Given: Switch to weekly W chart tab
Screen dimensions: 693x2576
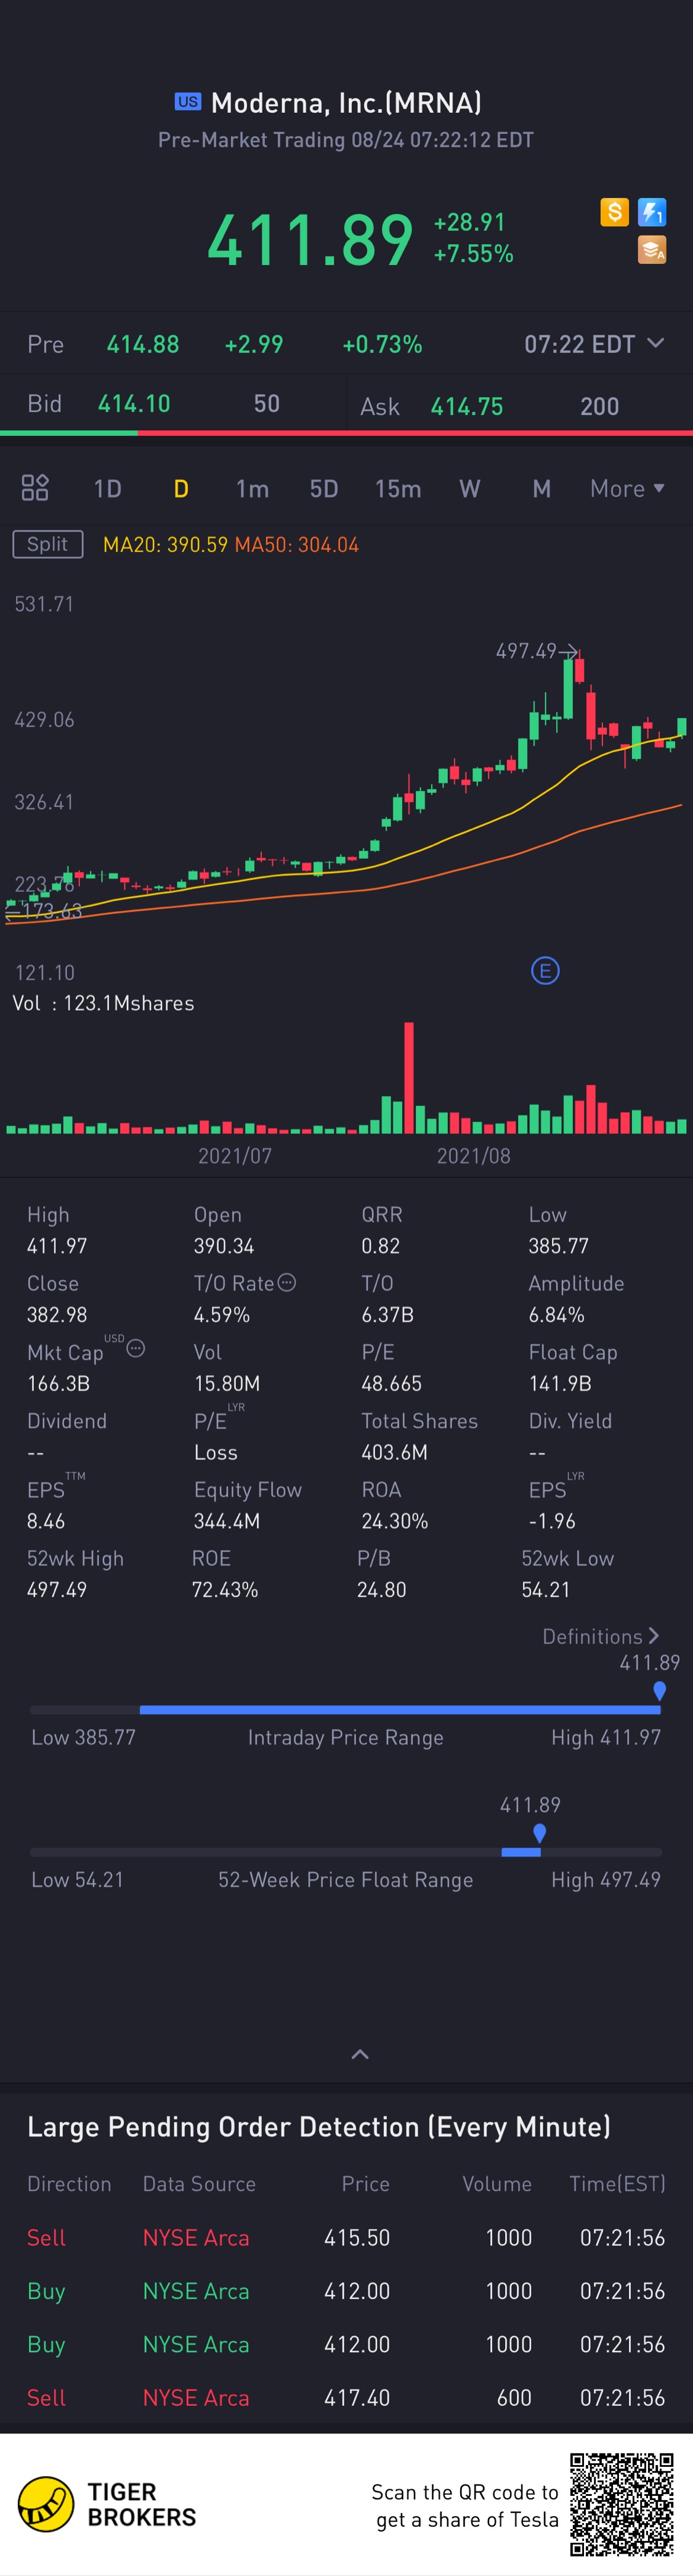Looking at the screenshot, I should tap(469, 489).
